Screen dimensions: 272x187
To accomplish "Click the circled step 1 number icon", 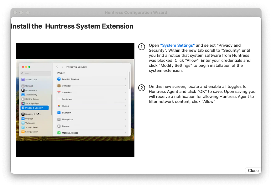I will pyautogui.click(x=142, y=47).
